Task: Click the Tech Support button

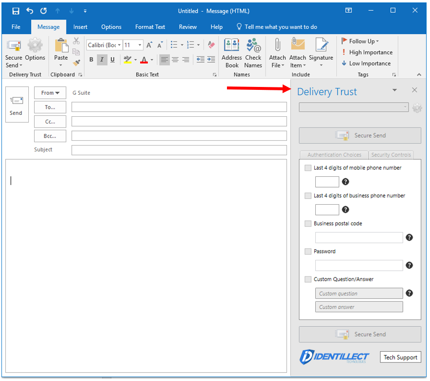Action: tap(400, 357)
